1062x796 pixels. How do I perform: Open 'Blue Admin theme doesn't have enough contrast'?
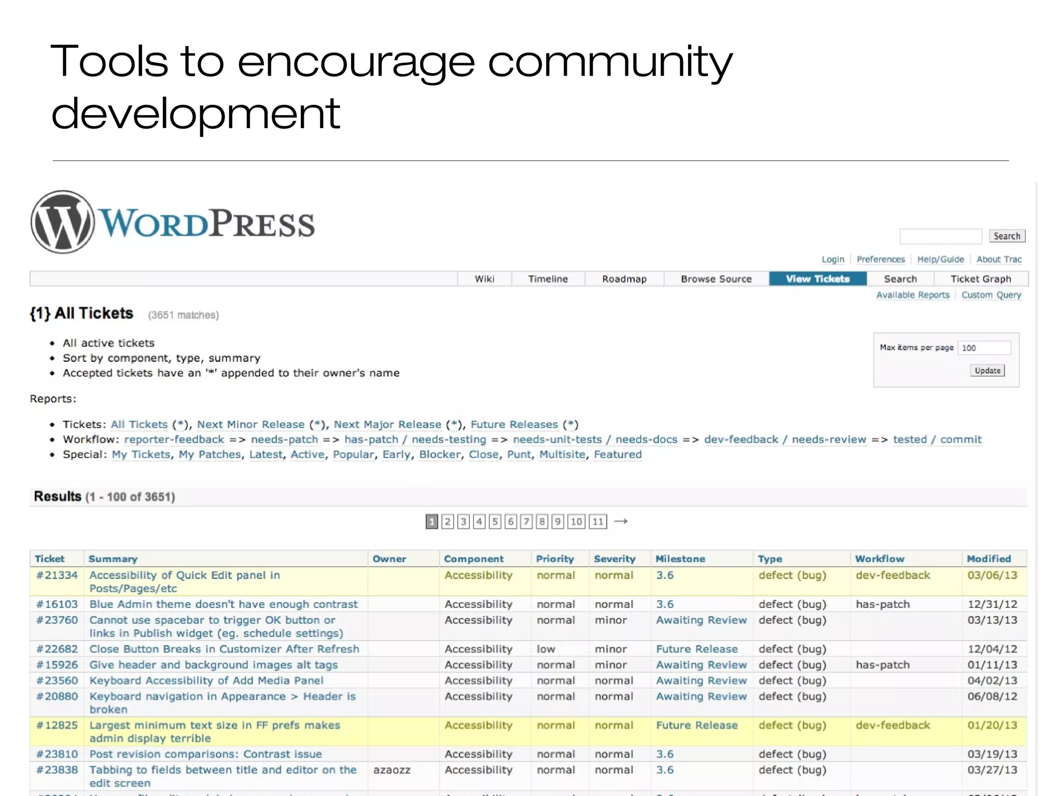(x=223, y=604)
